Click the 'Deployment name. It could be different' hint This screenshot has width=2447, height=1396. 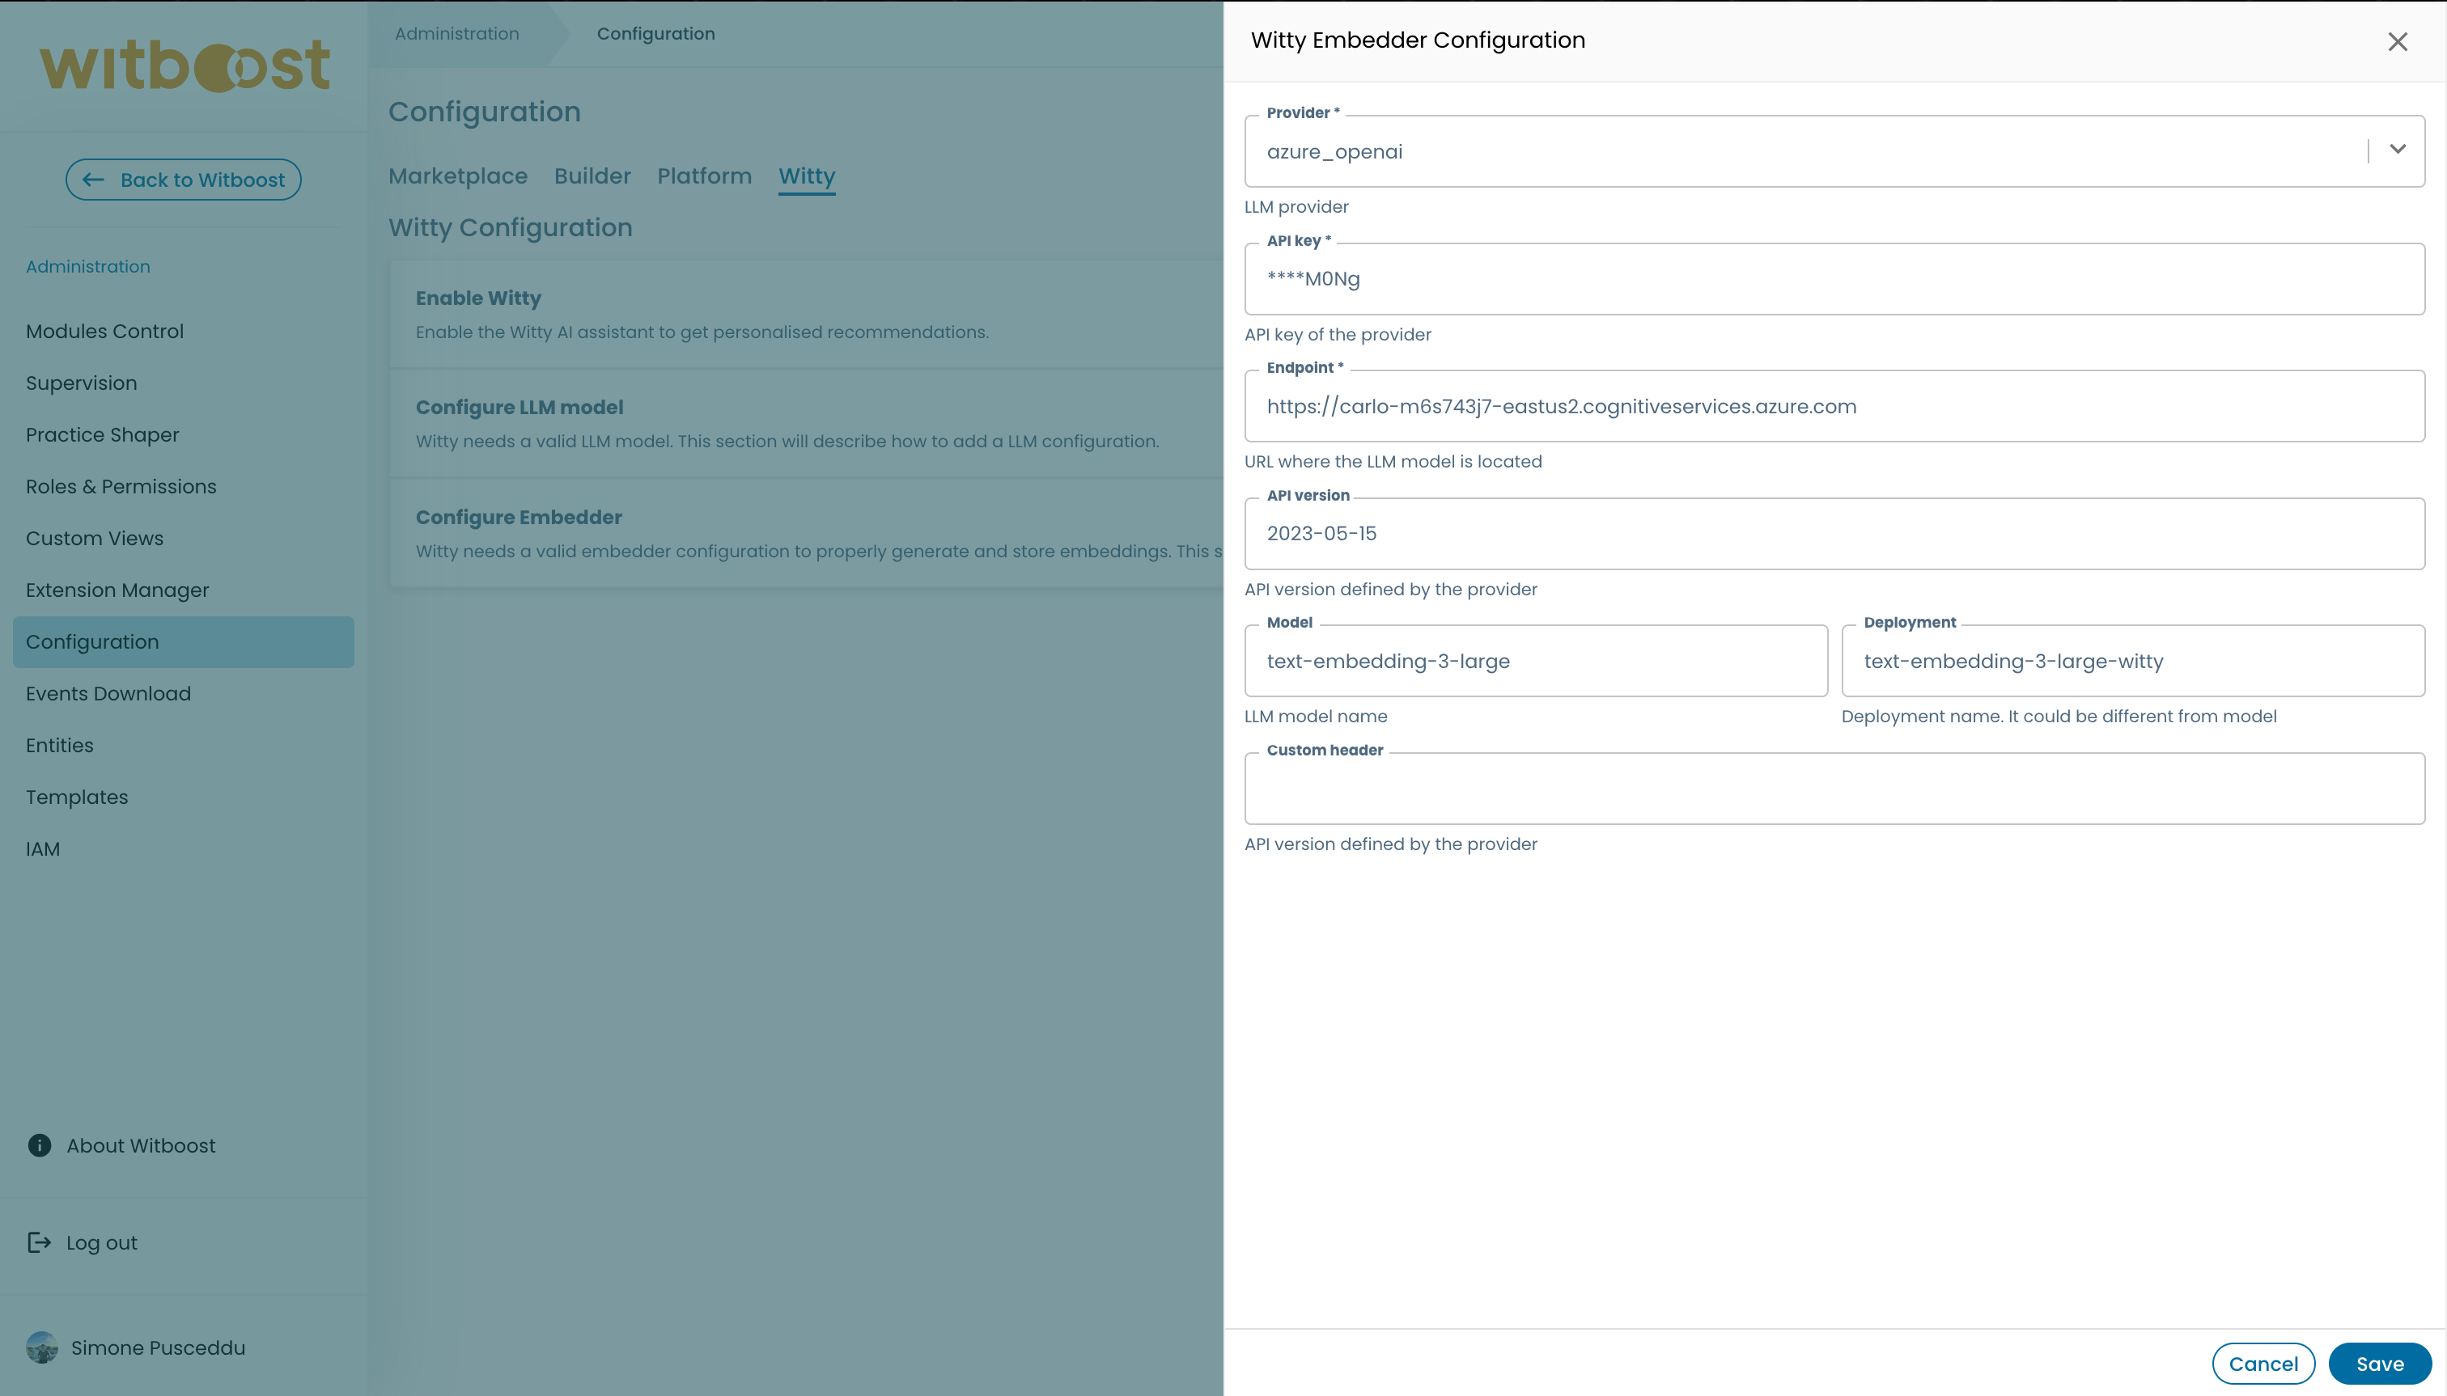[x=2059, y=717]
